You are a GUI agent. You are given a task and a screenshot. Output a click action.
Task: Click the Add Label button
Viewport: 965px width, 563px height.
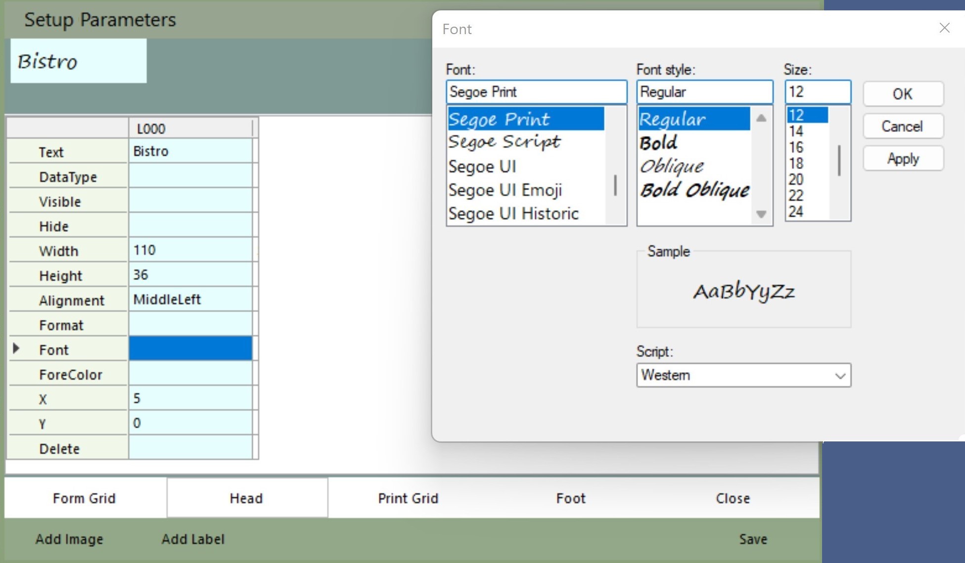tap(193, 539)
